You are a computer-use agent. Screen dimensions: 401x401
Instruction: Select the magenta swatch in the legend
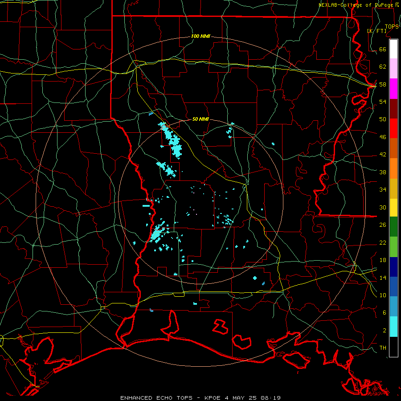click(x=393, y=89)
